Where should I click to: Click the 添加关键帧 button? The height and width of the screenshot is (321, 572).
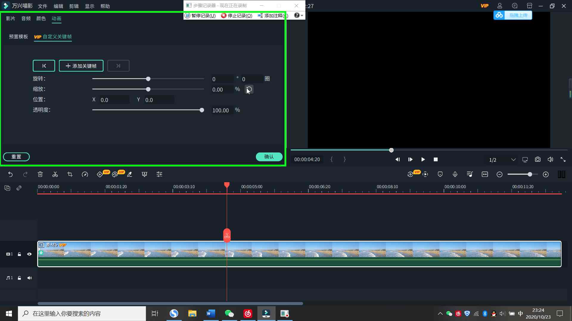click(x=81, y=66)
